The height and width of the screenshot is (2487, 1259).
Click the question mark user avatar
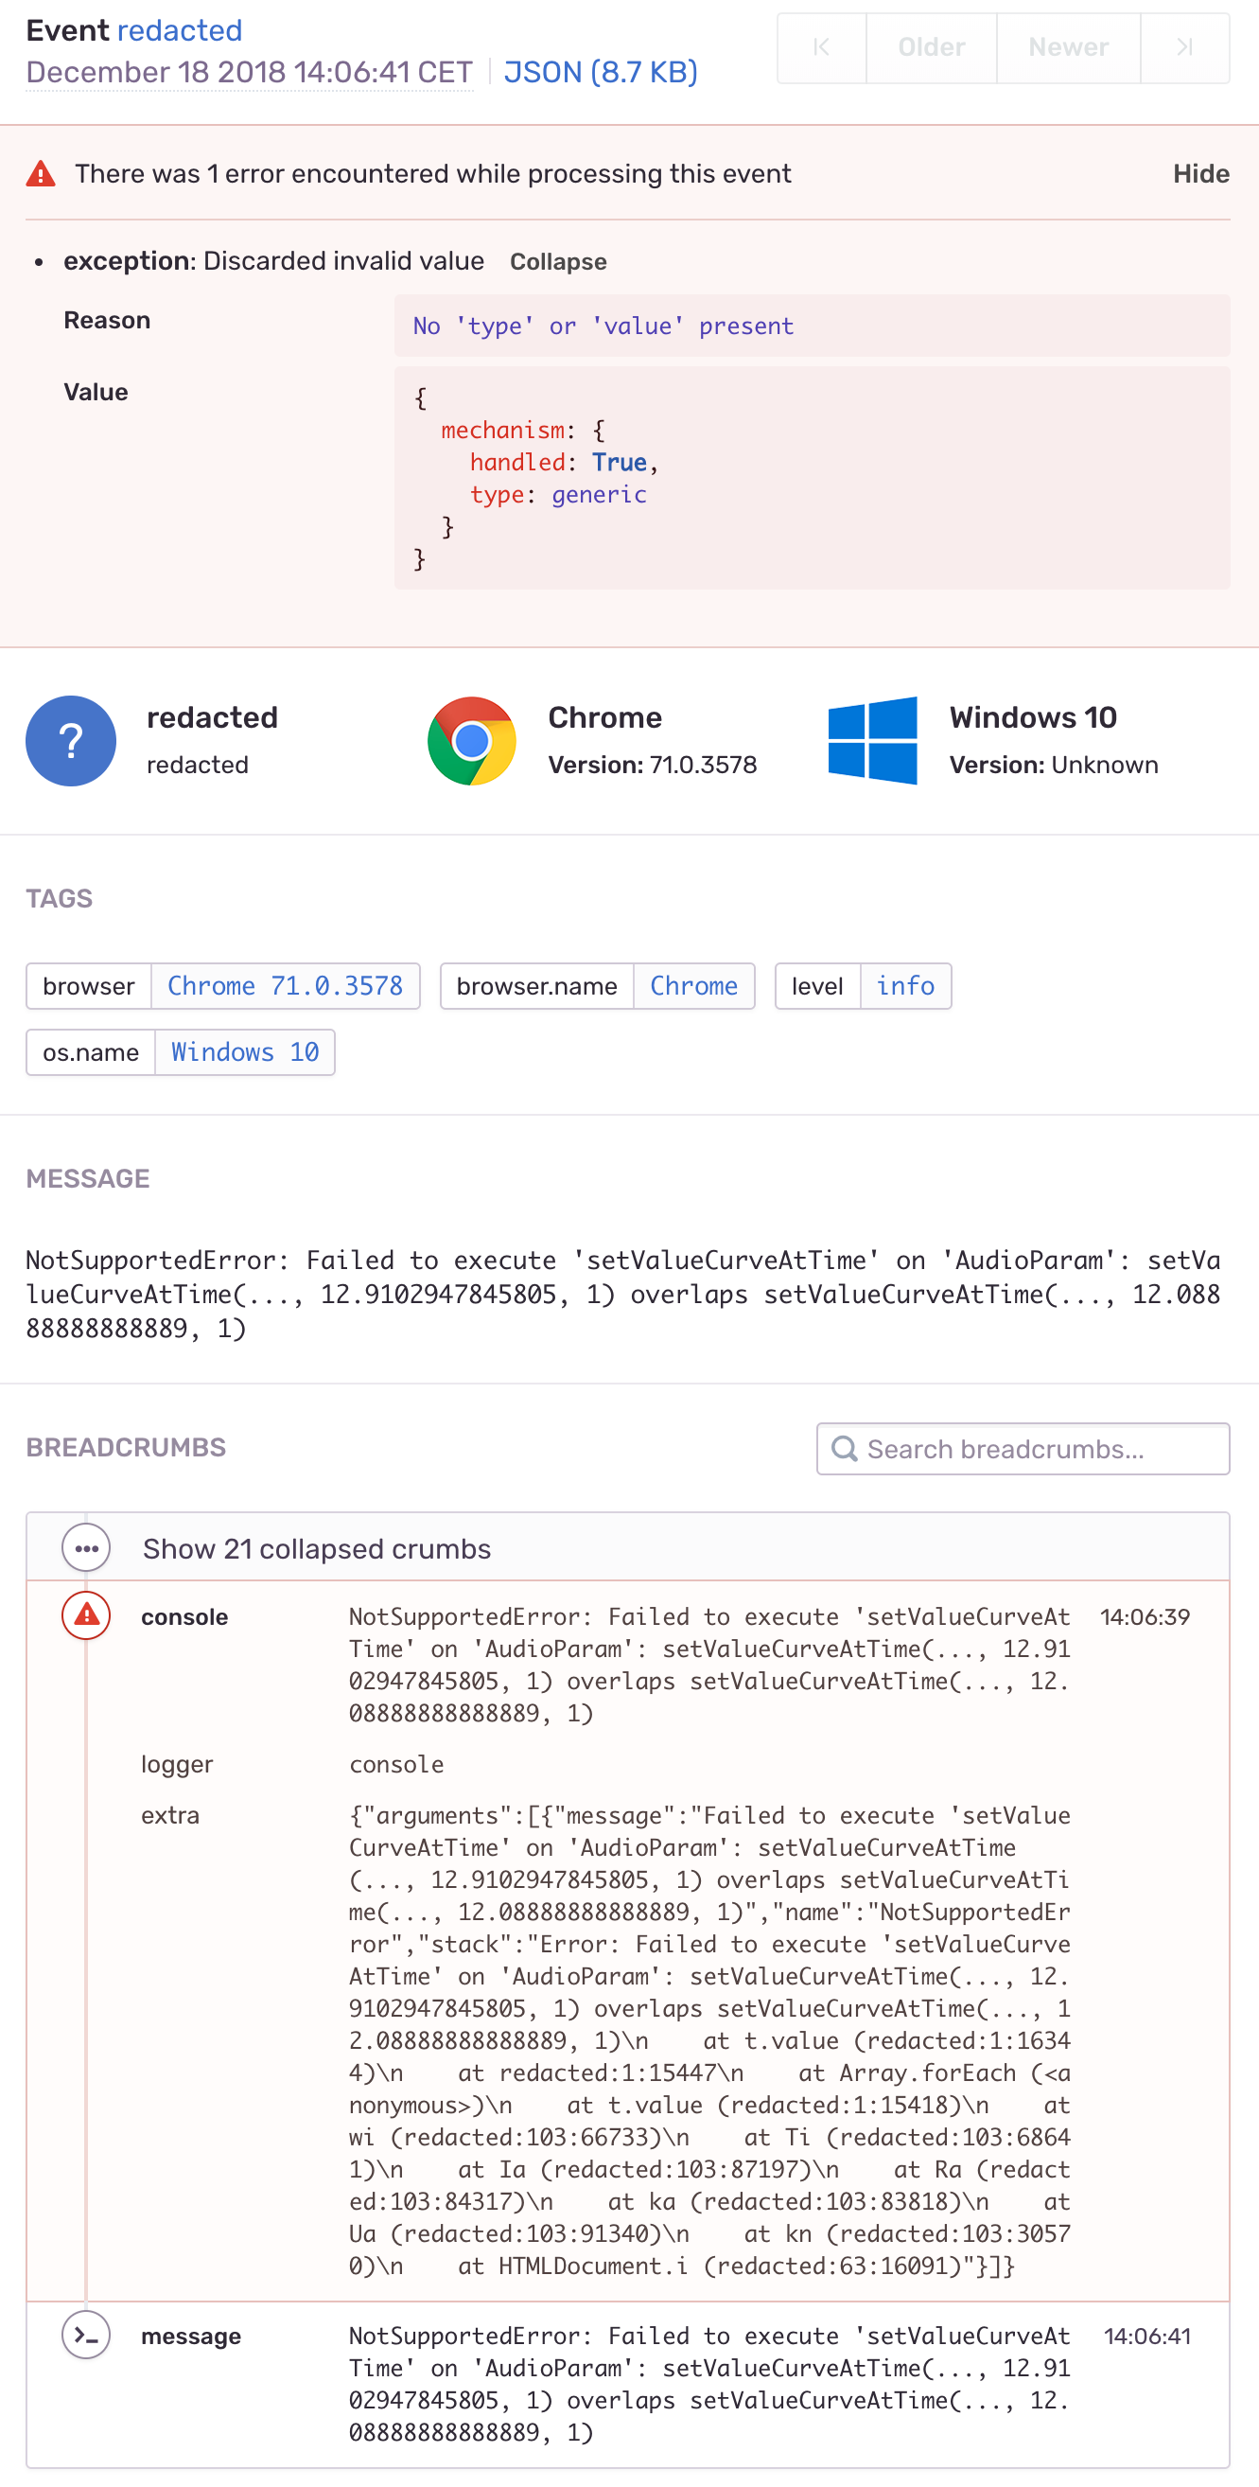(70, 740)
